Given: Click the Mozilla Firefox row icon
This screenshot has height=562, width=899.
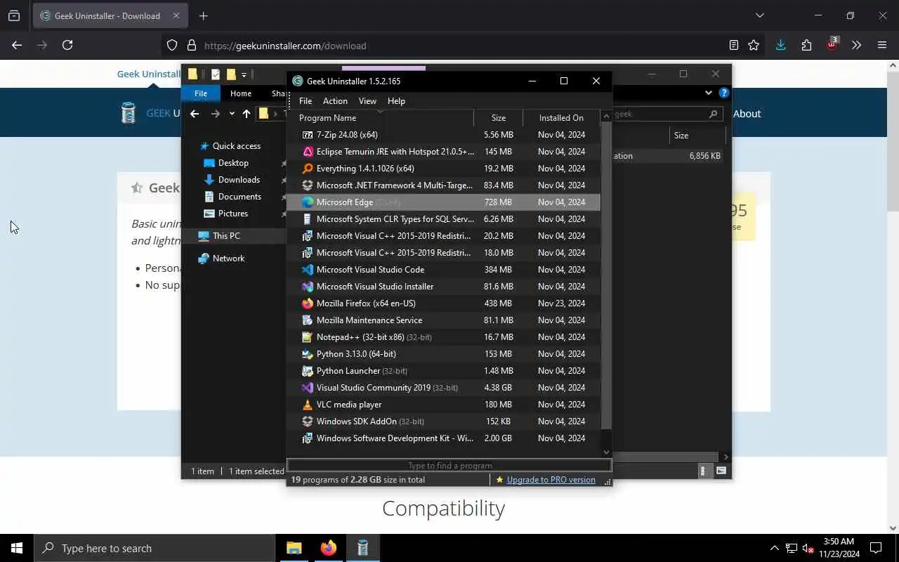Looking at the screenshot, I should pos(308,303).
